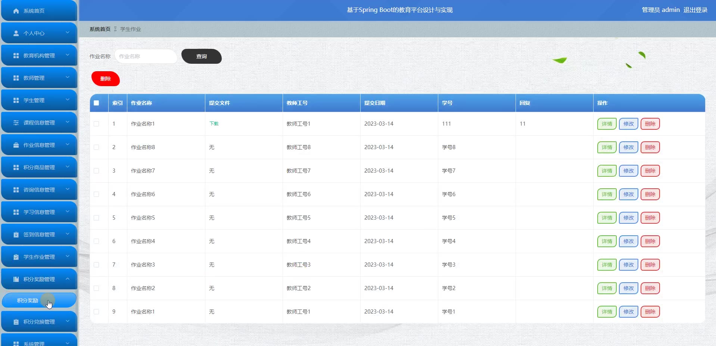Check the checkbox for row 作业名称8

[x=96, y=147]
